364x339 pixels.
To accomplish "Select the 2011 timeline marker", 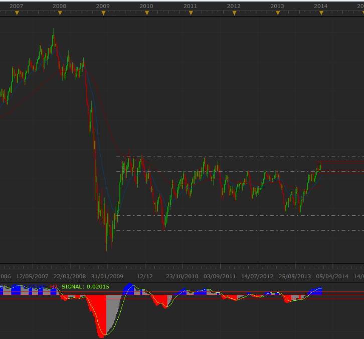I will [x=191, y=13].
